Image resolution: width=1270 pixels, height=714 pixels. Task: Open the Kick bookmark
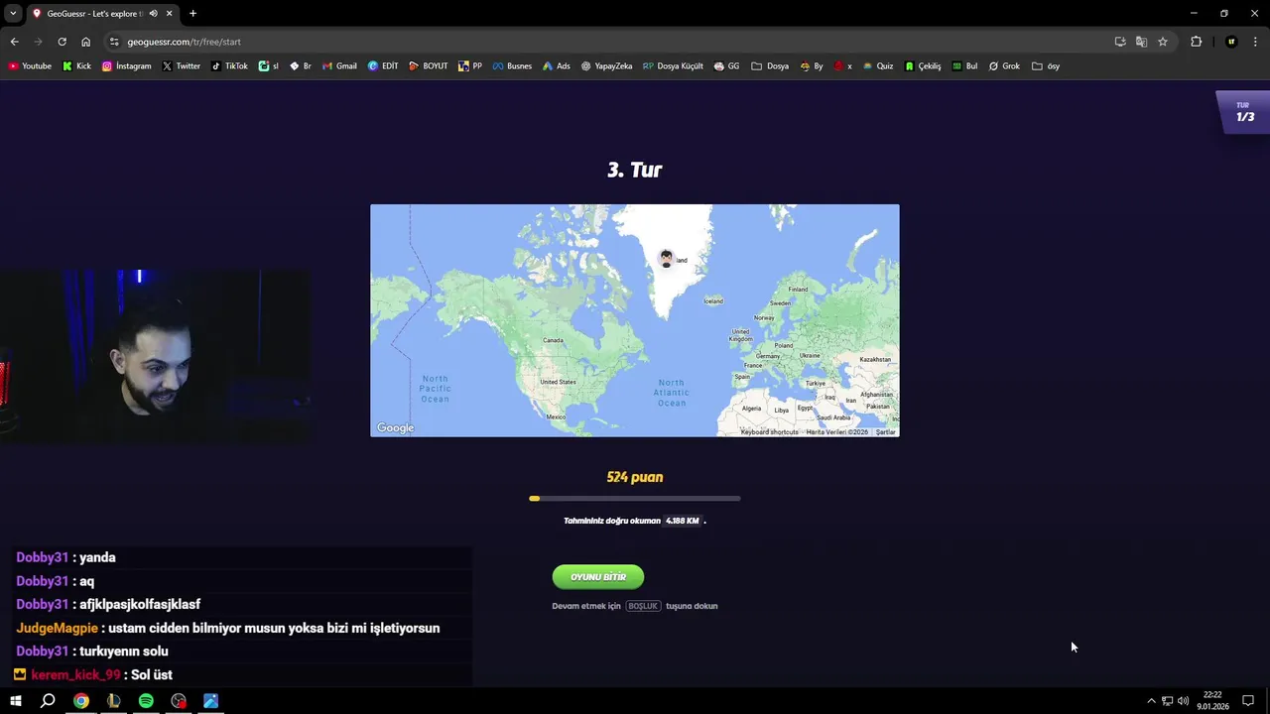(76, 66)
